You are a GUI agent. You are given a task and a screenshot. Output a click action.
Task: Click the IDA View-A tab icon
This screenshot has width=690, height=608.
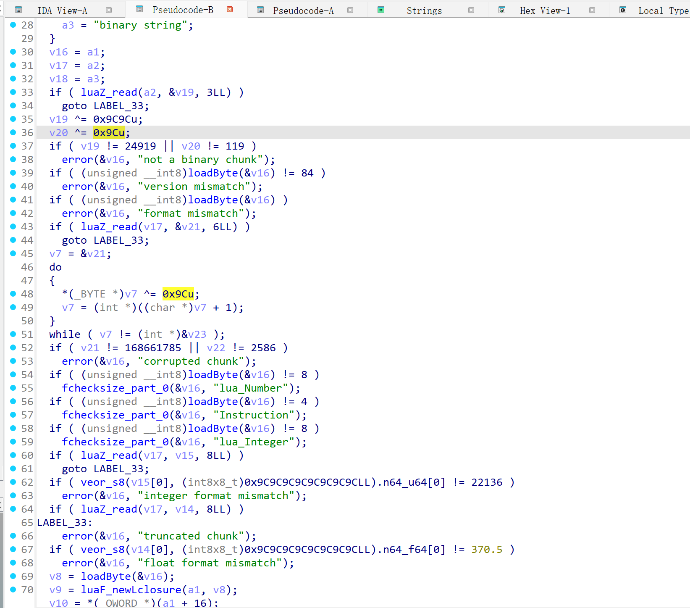coord(18,10)
